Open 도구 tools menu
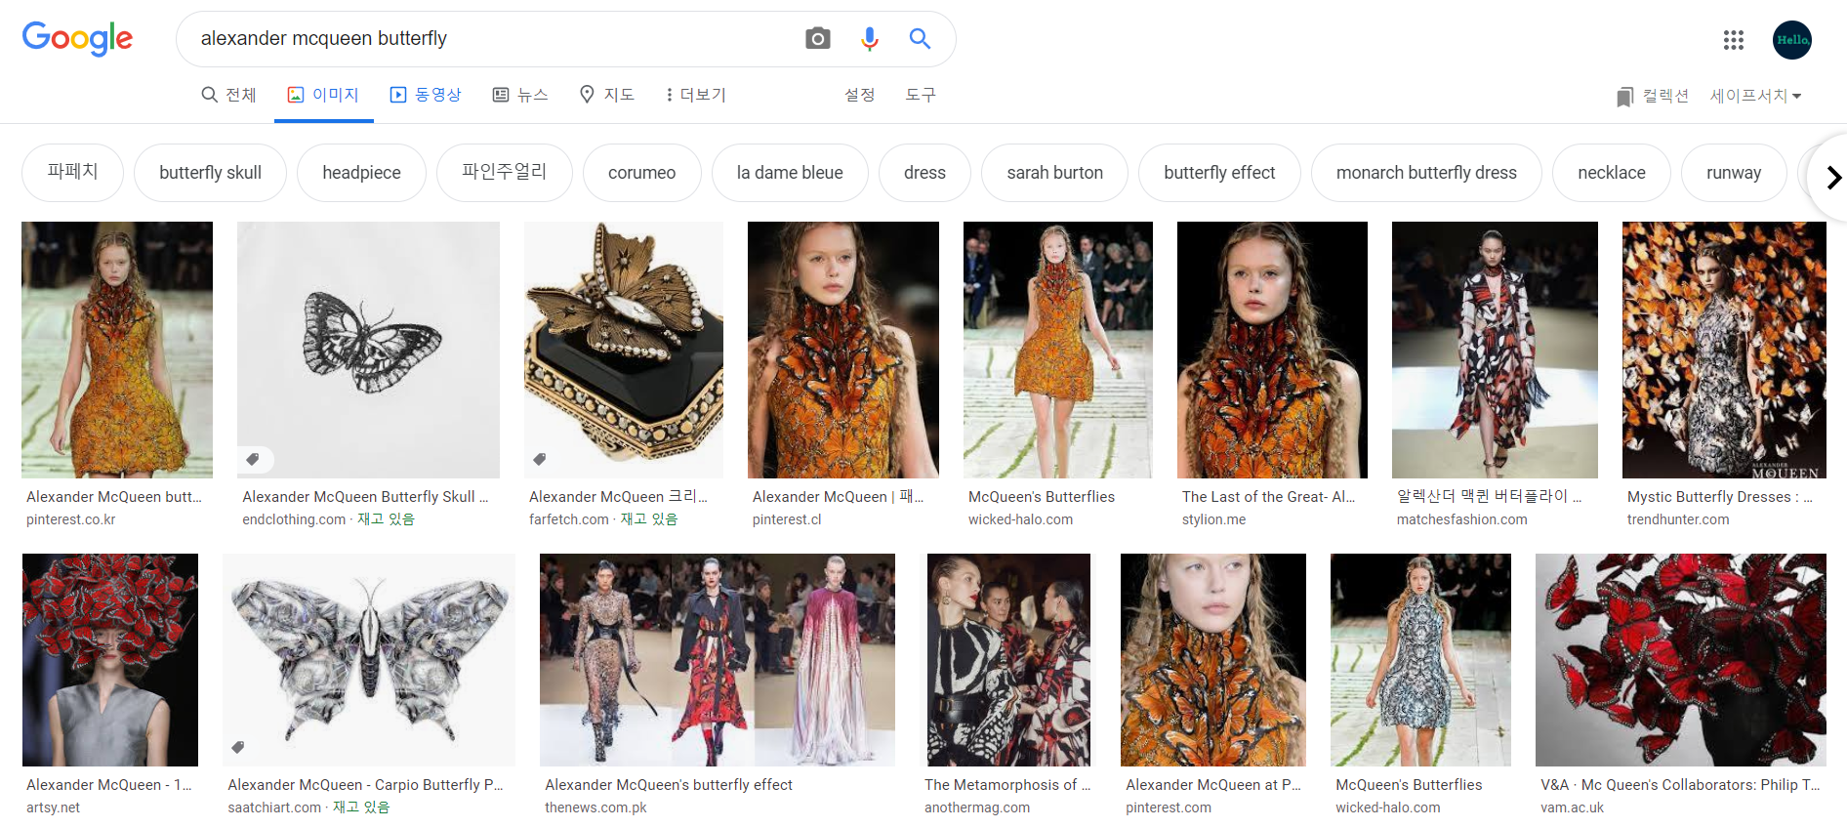This screenshot has width=1847, height=828. click(x=920, y=95)
